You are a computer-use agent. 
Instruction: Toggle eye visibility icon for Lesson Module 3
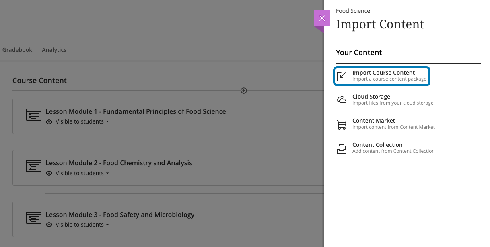point(49,225)
